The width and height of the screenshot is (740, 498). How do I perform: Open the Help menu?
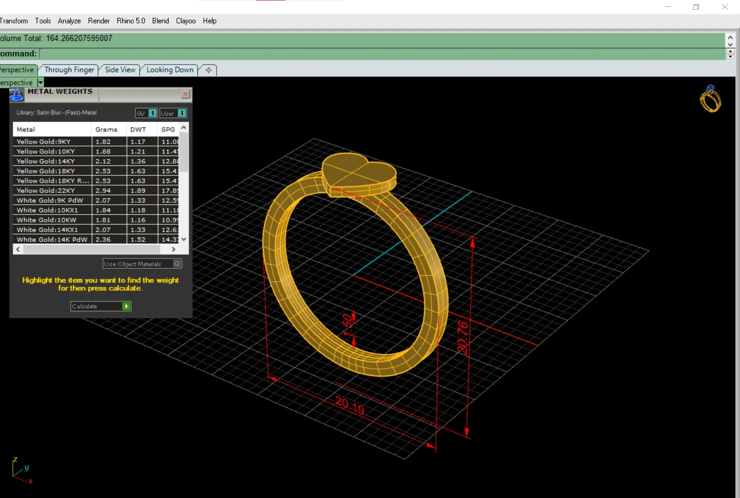point(210,21)
